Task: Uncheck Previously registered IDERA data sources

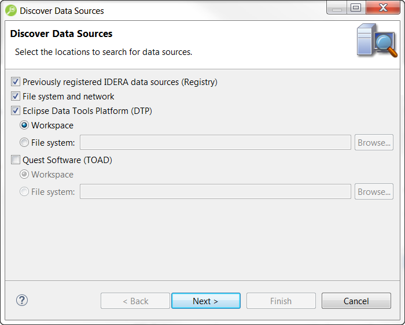Action: 16,82
